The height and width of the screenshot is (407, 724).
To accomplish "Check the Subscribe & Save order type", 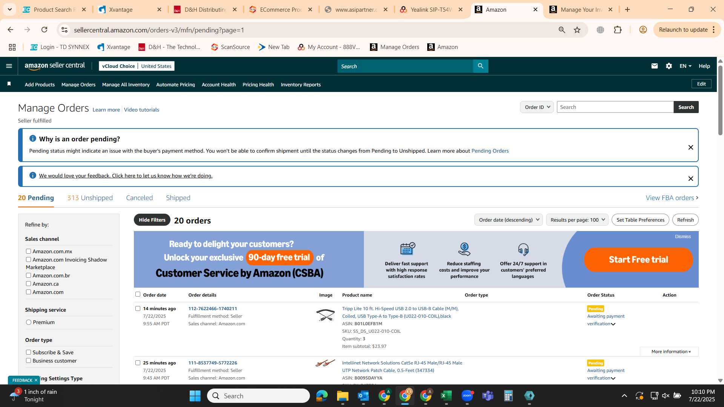I will pyautogui.click(x=28, y=352).
